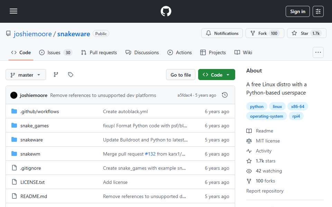Click the Readme book icon in About

(x=249, y=131)
